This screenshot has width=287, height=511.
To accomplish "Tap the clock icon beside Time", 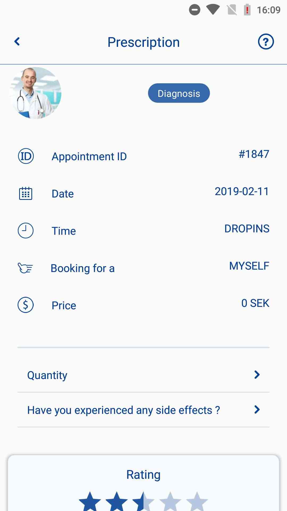I will pos(26,230).
